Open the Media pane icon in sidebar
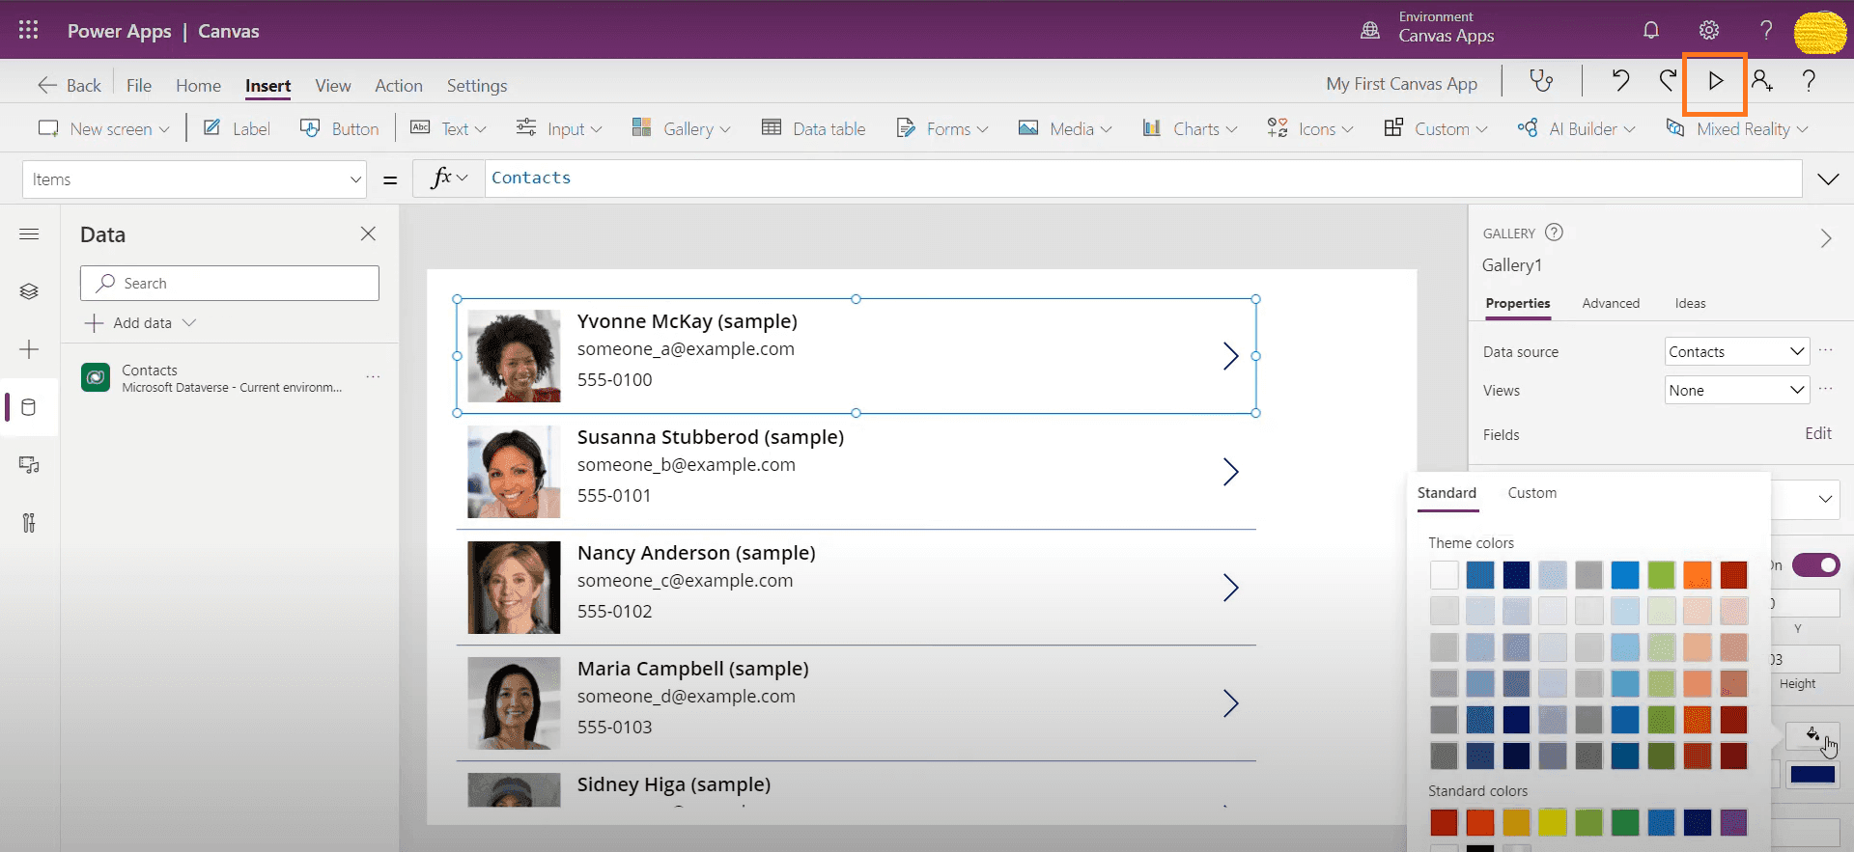The width and height of the screenshot is (1854, 852). (29, 465)
